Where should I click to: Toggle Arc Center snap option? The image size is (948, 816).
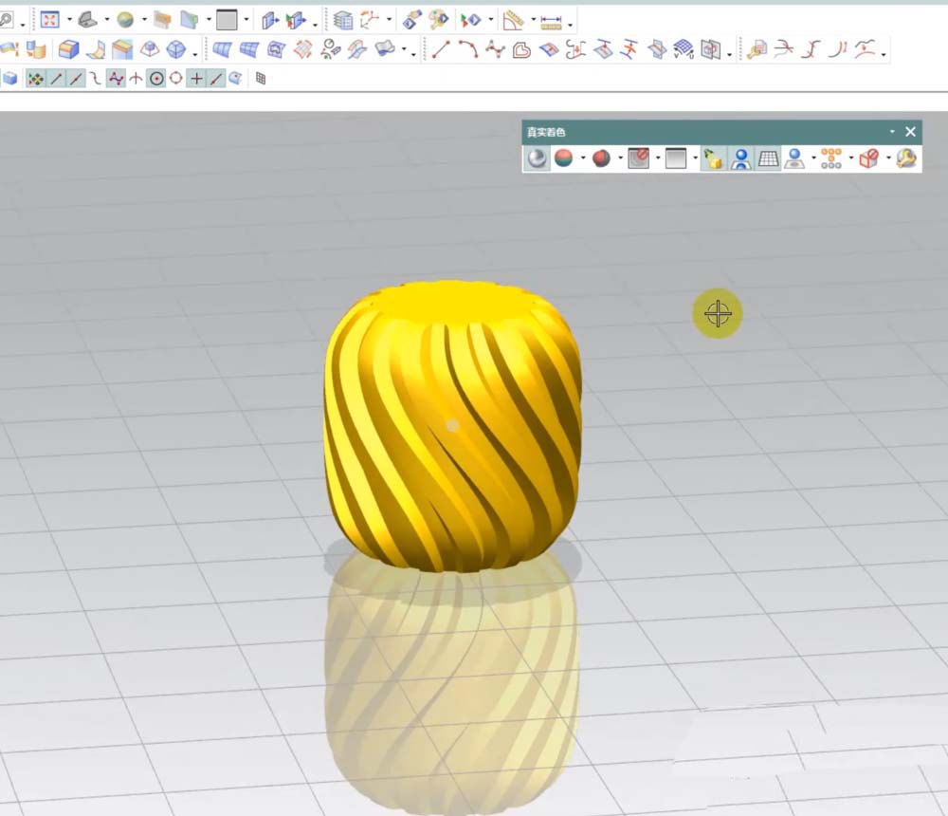point(156,78)
